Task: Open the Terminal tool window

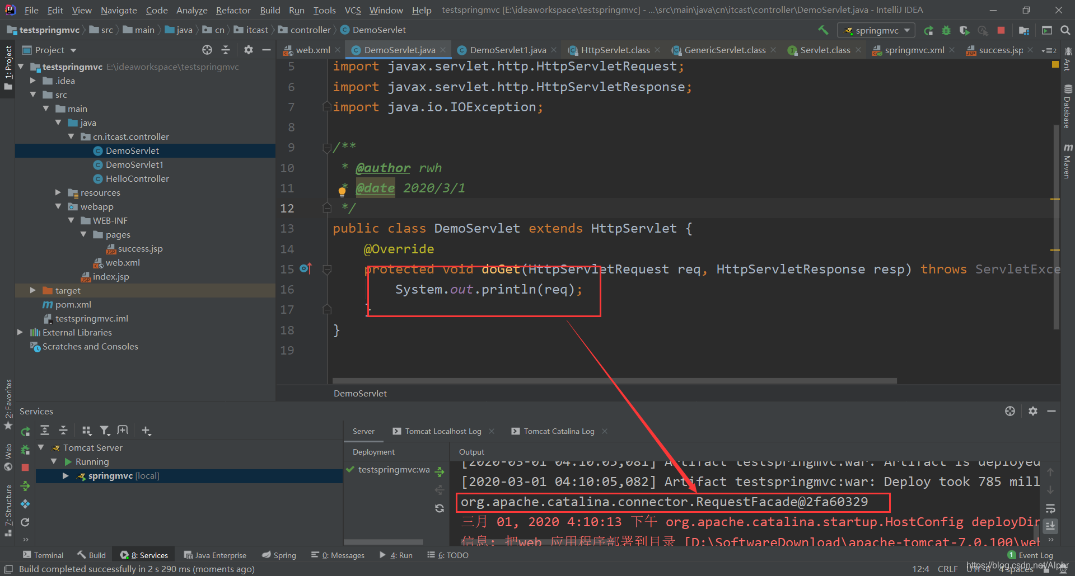Action: (x=43, y=555)
